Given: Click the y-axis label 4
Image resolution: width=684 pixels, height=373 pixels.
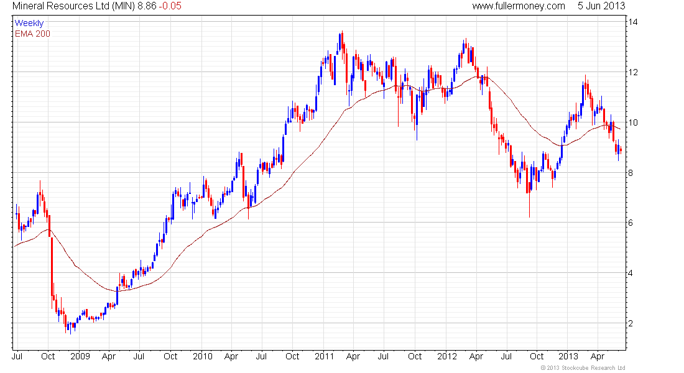Looking at the screenshot, I should click(631, 274).
